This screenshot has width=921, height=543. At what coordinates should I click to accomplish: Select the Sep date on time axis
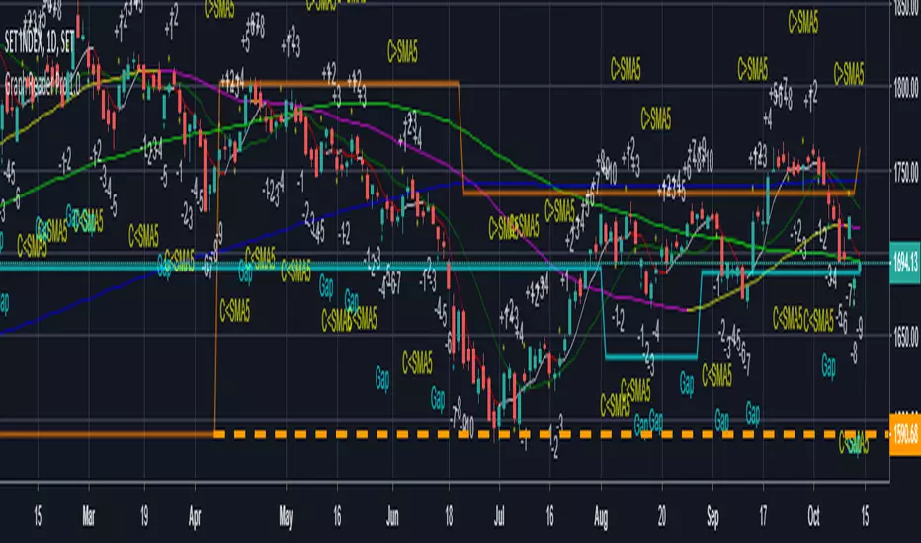tap(712, 517)
